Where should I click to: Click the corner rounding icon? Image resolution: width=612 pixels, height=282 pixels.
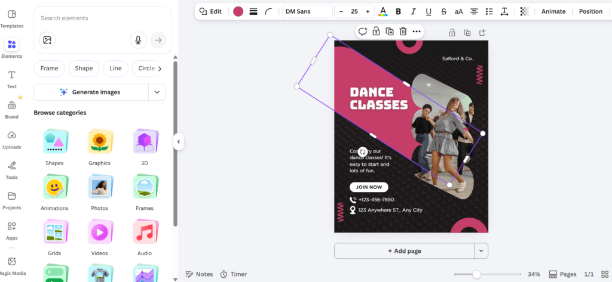269,11
